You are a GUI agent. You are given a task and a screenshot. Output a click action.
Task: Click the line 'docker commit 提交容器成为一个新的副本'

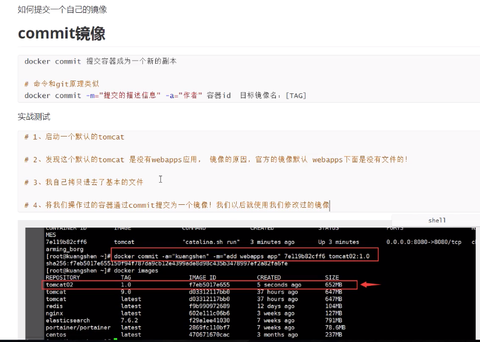[100, 61]
